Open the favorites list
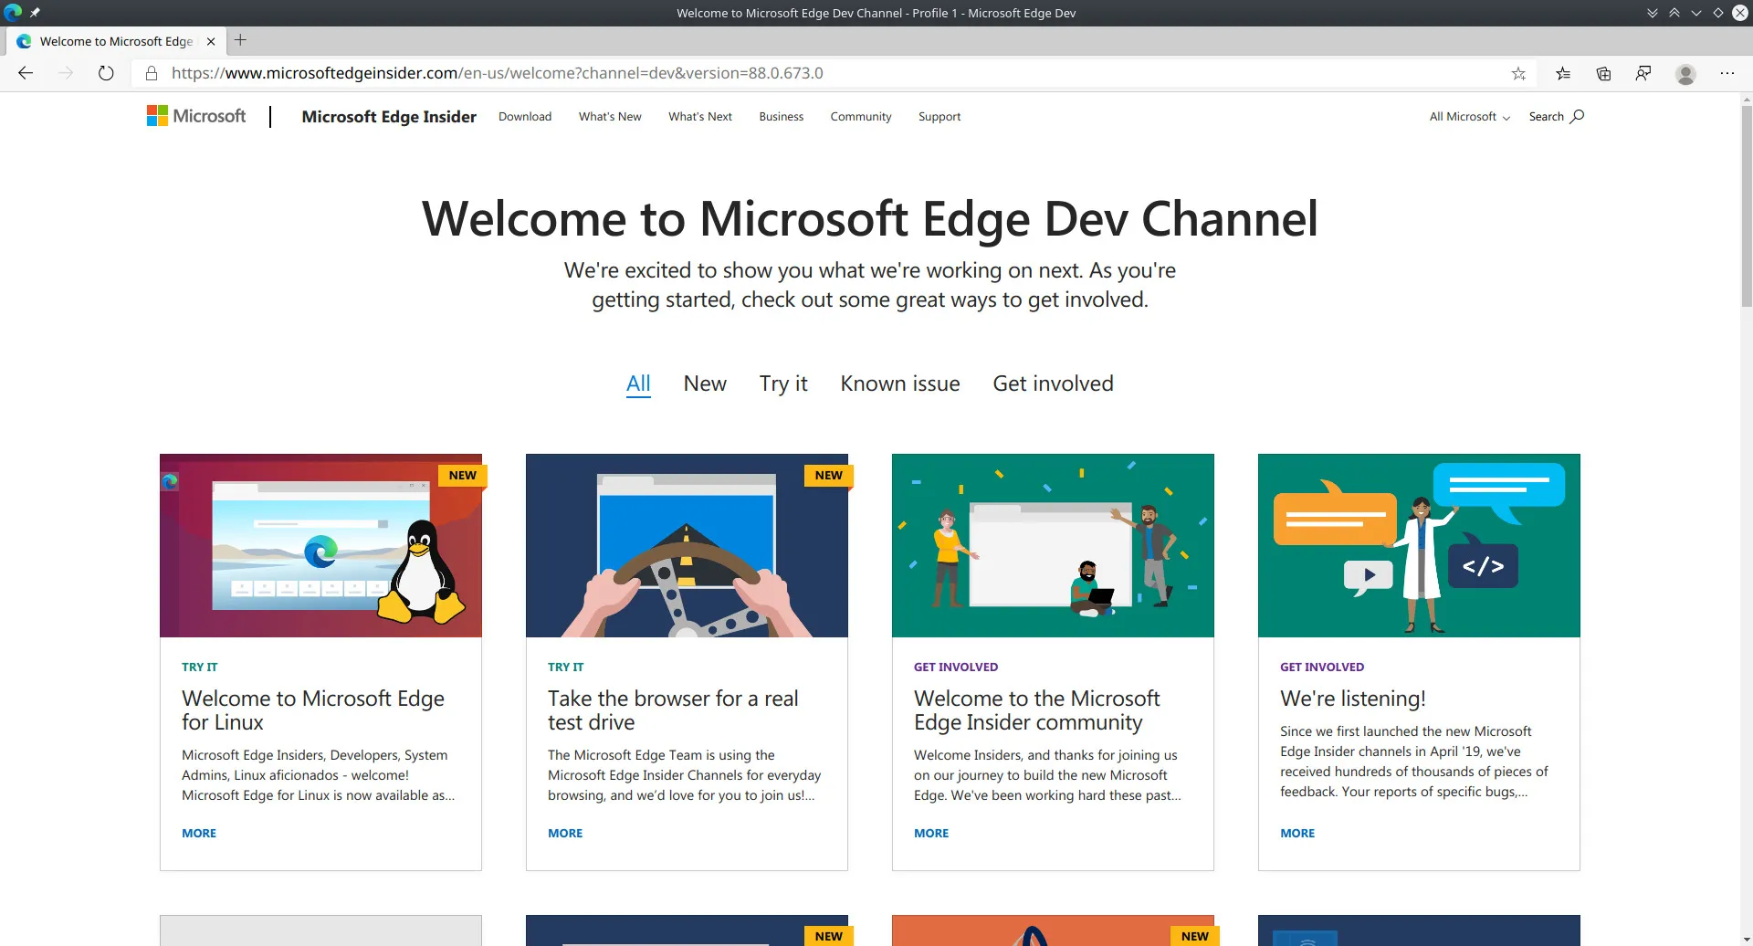Viewport: 1753px width, 946px height. click(1563, 73)
